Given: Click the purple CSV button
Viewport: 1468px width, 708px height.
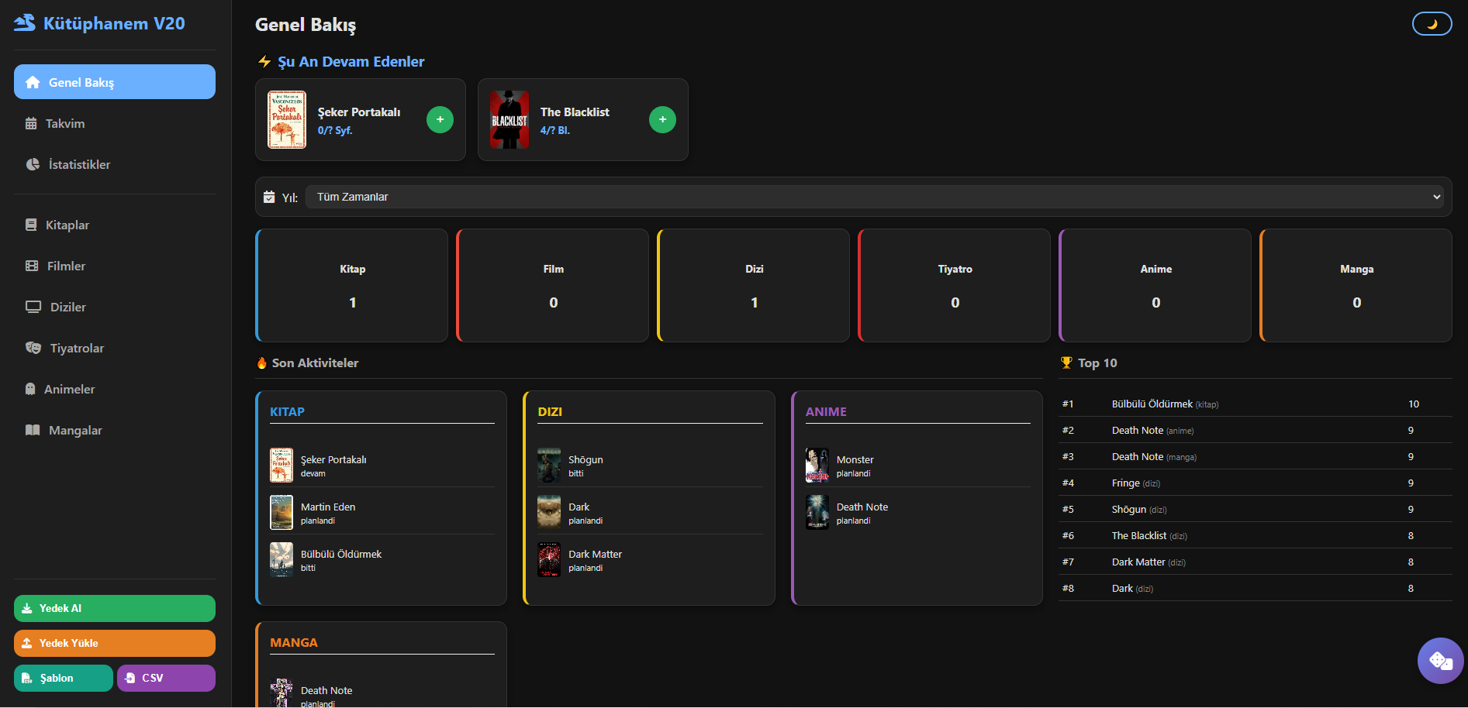Looking at the screenshot, I should coord(166,678).
